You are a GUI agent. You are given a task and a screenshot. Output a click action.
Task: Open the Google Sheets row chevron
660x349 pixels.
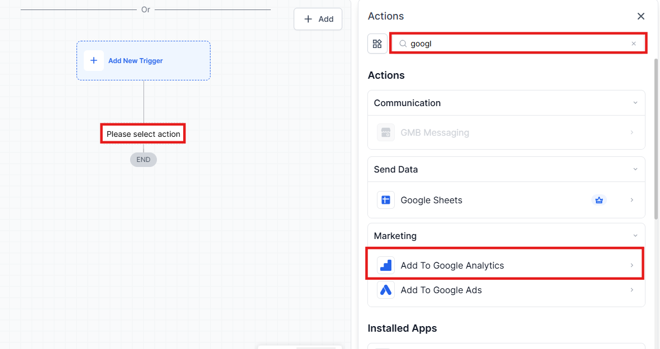pos(632,200)
